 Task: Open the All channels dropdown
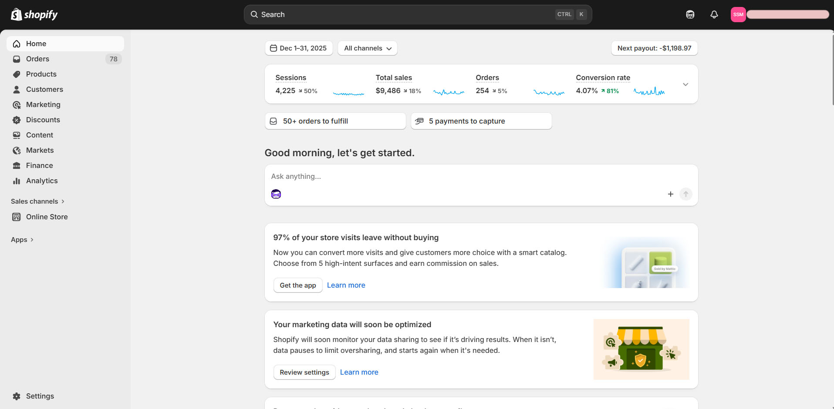[368, 48]
